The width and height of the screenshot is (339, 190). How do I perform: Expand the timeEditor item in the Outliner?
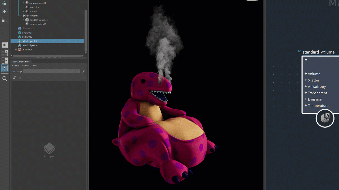pyautogui.click(x=17, y=49)
